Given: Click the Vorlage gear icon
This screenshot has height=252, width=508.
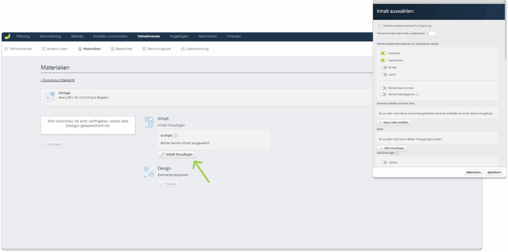Looking at the screenshot, I should click(49, 97).
